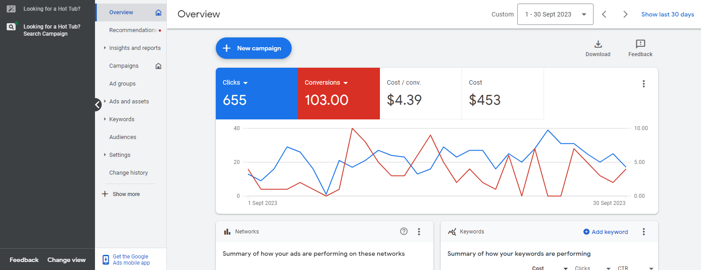701x270 pixels.
Task: Change the Clicks metric dropdown
Action: 235,82
